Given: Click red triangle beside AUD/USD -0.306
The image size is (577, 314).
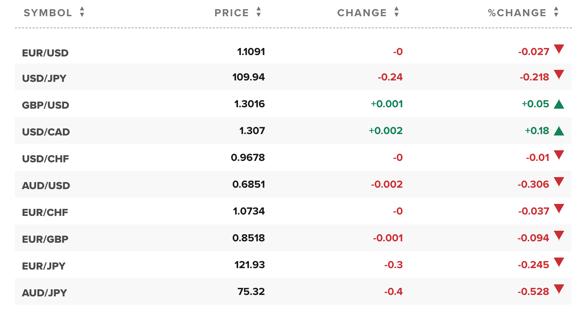Looking at the screenshot, I should click(559, 182).
